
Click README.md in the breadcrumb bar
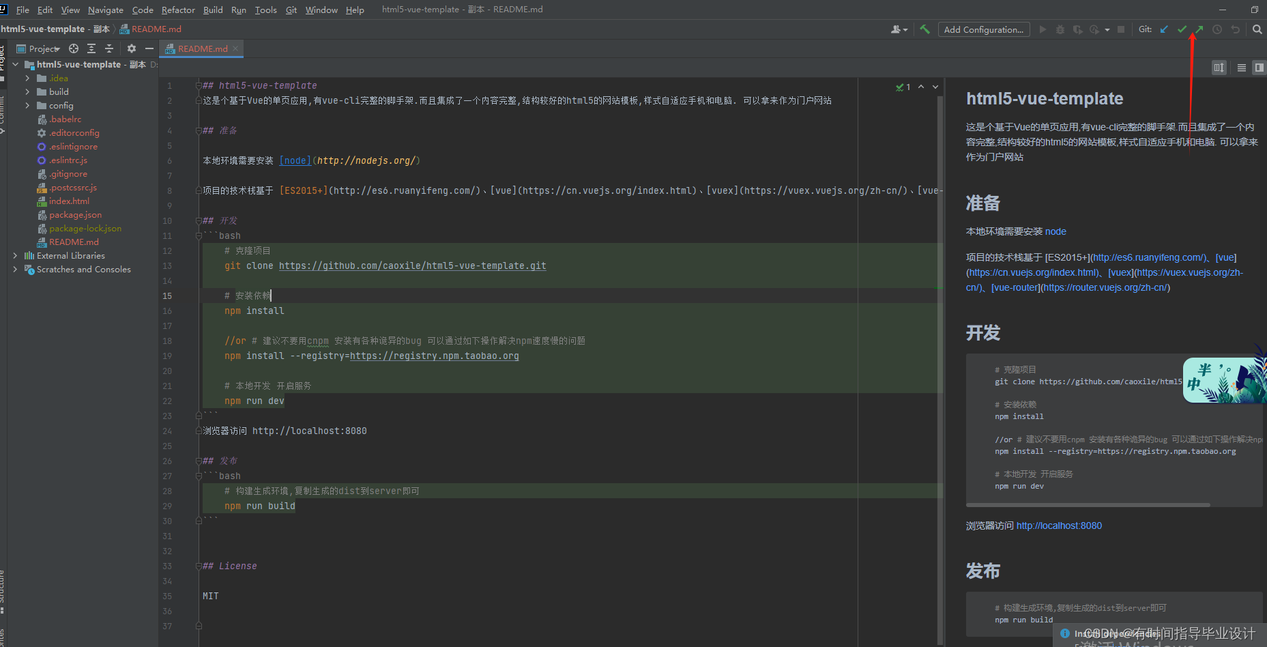tap(156, 29)
